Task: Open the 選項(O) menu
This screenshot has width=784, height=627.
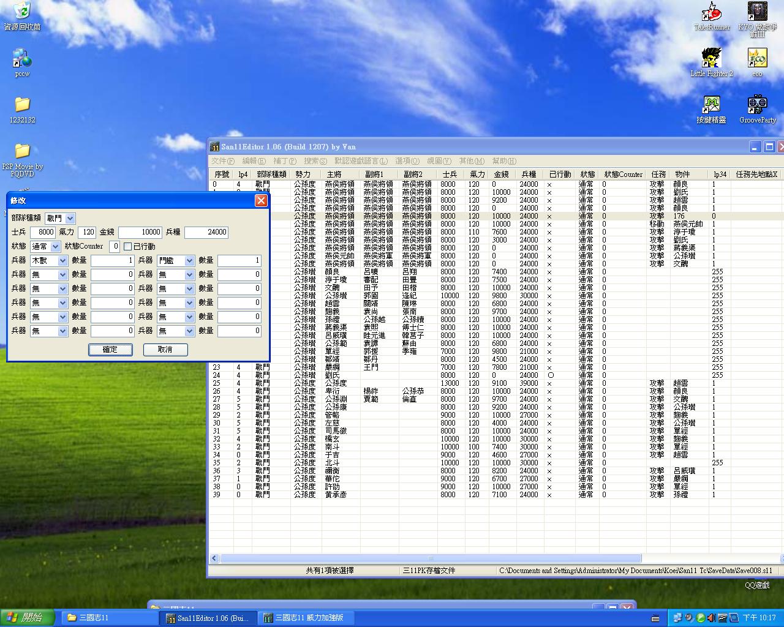Action: (407, 161)
